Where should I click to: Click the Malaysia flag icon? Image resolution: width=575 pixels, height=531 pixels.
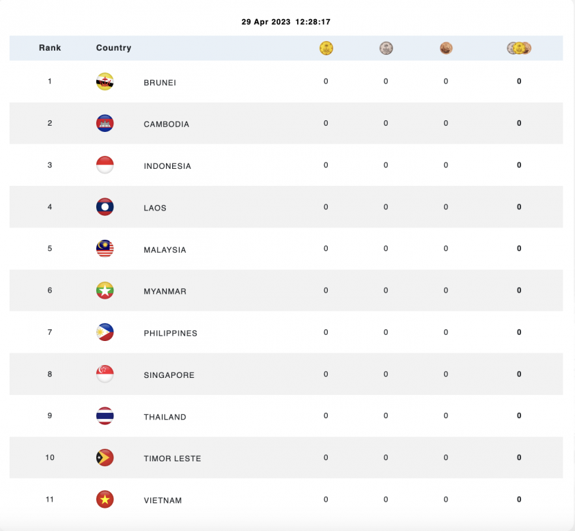point(105,249)
